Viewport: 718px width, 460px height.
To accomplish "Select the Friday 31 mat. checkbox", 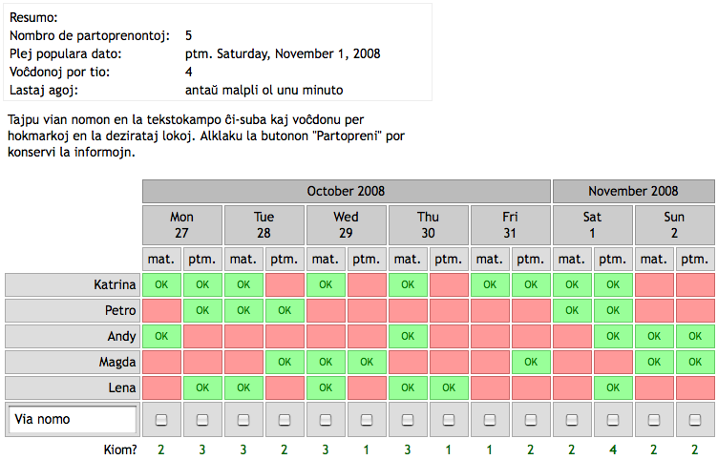I will [x=490, y=420].
